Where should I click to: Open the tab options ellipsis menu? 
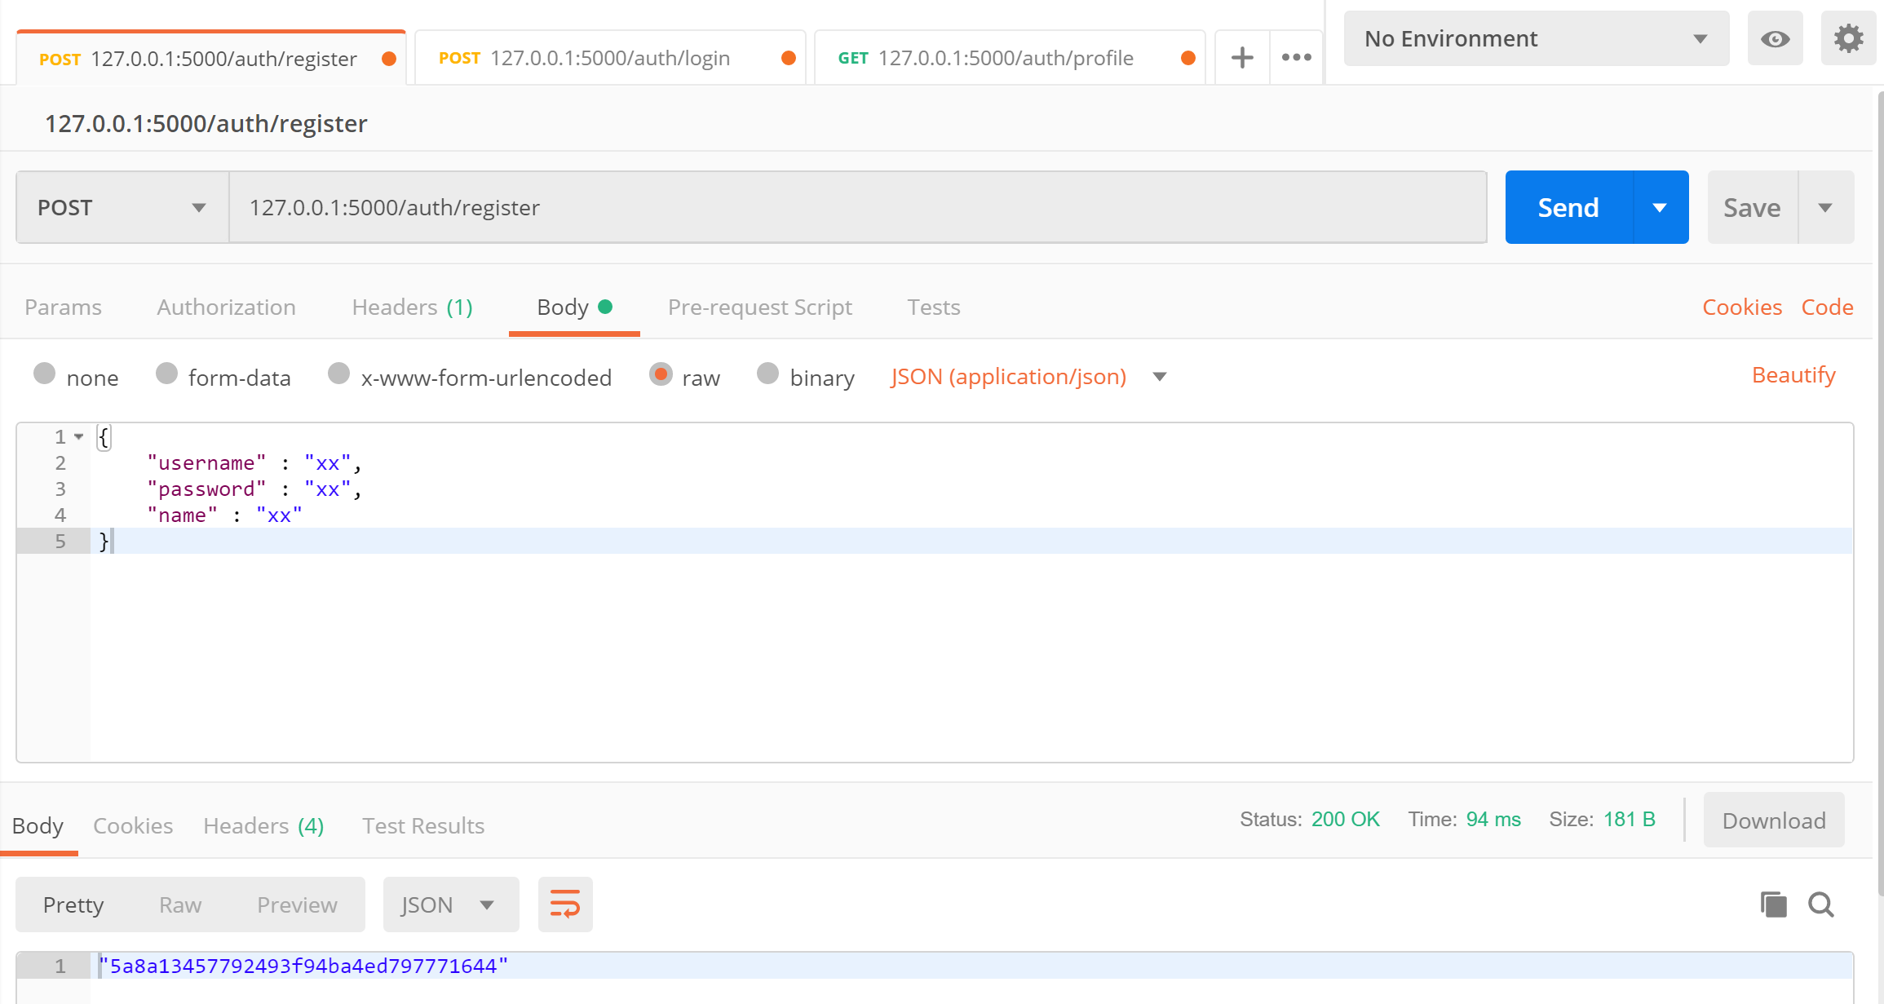(x=1296, y=58)
